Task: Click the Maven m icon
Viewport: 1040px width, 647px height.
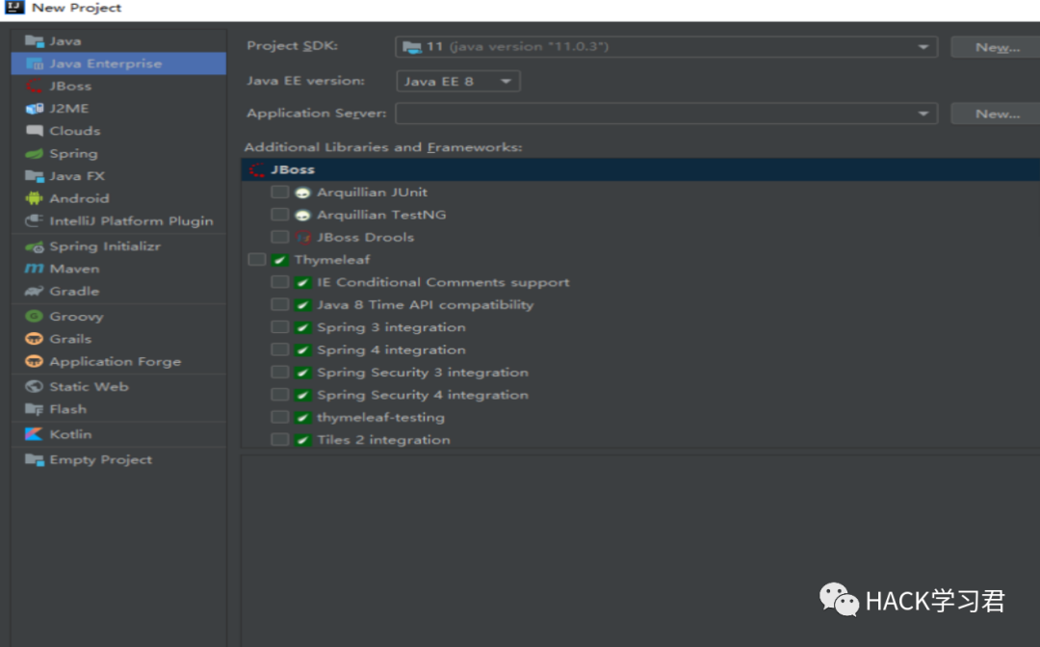Action: coord(34,269)
